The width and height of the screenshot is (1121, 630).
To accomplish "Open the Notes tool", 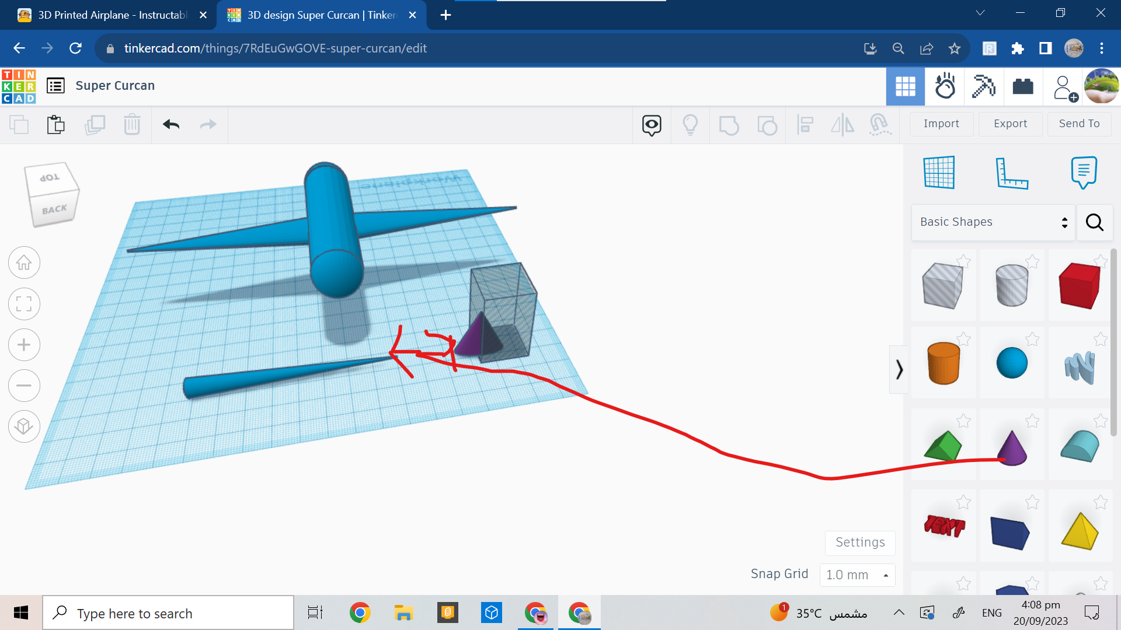I will point(1084,173).
